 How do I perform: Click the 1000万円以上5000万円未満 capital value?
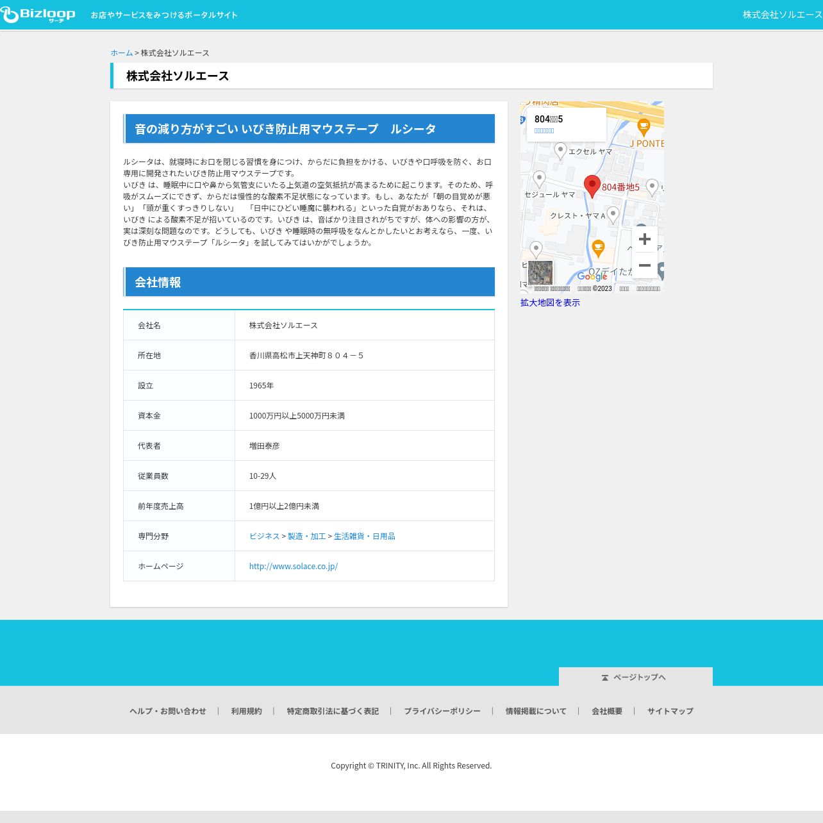[297, 415]
